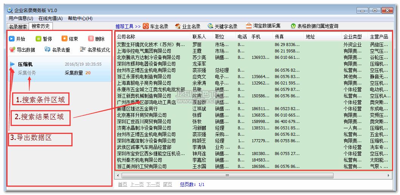Screen dimensions: 400x195
Task: Click the 下一页 next page link
Action: tap(153, 184)
